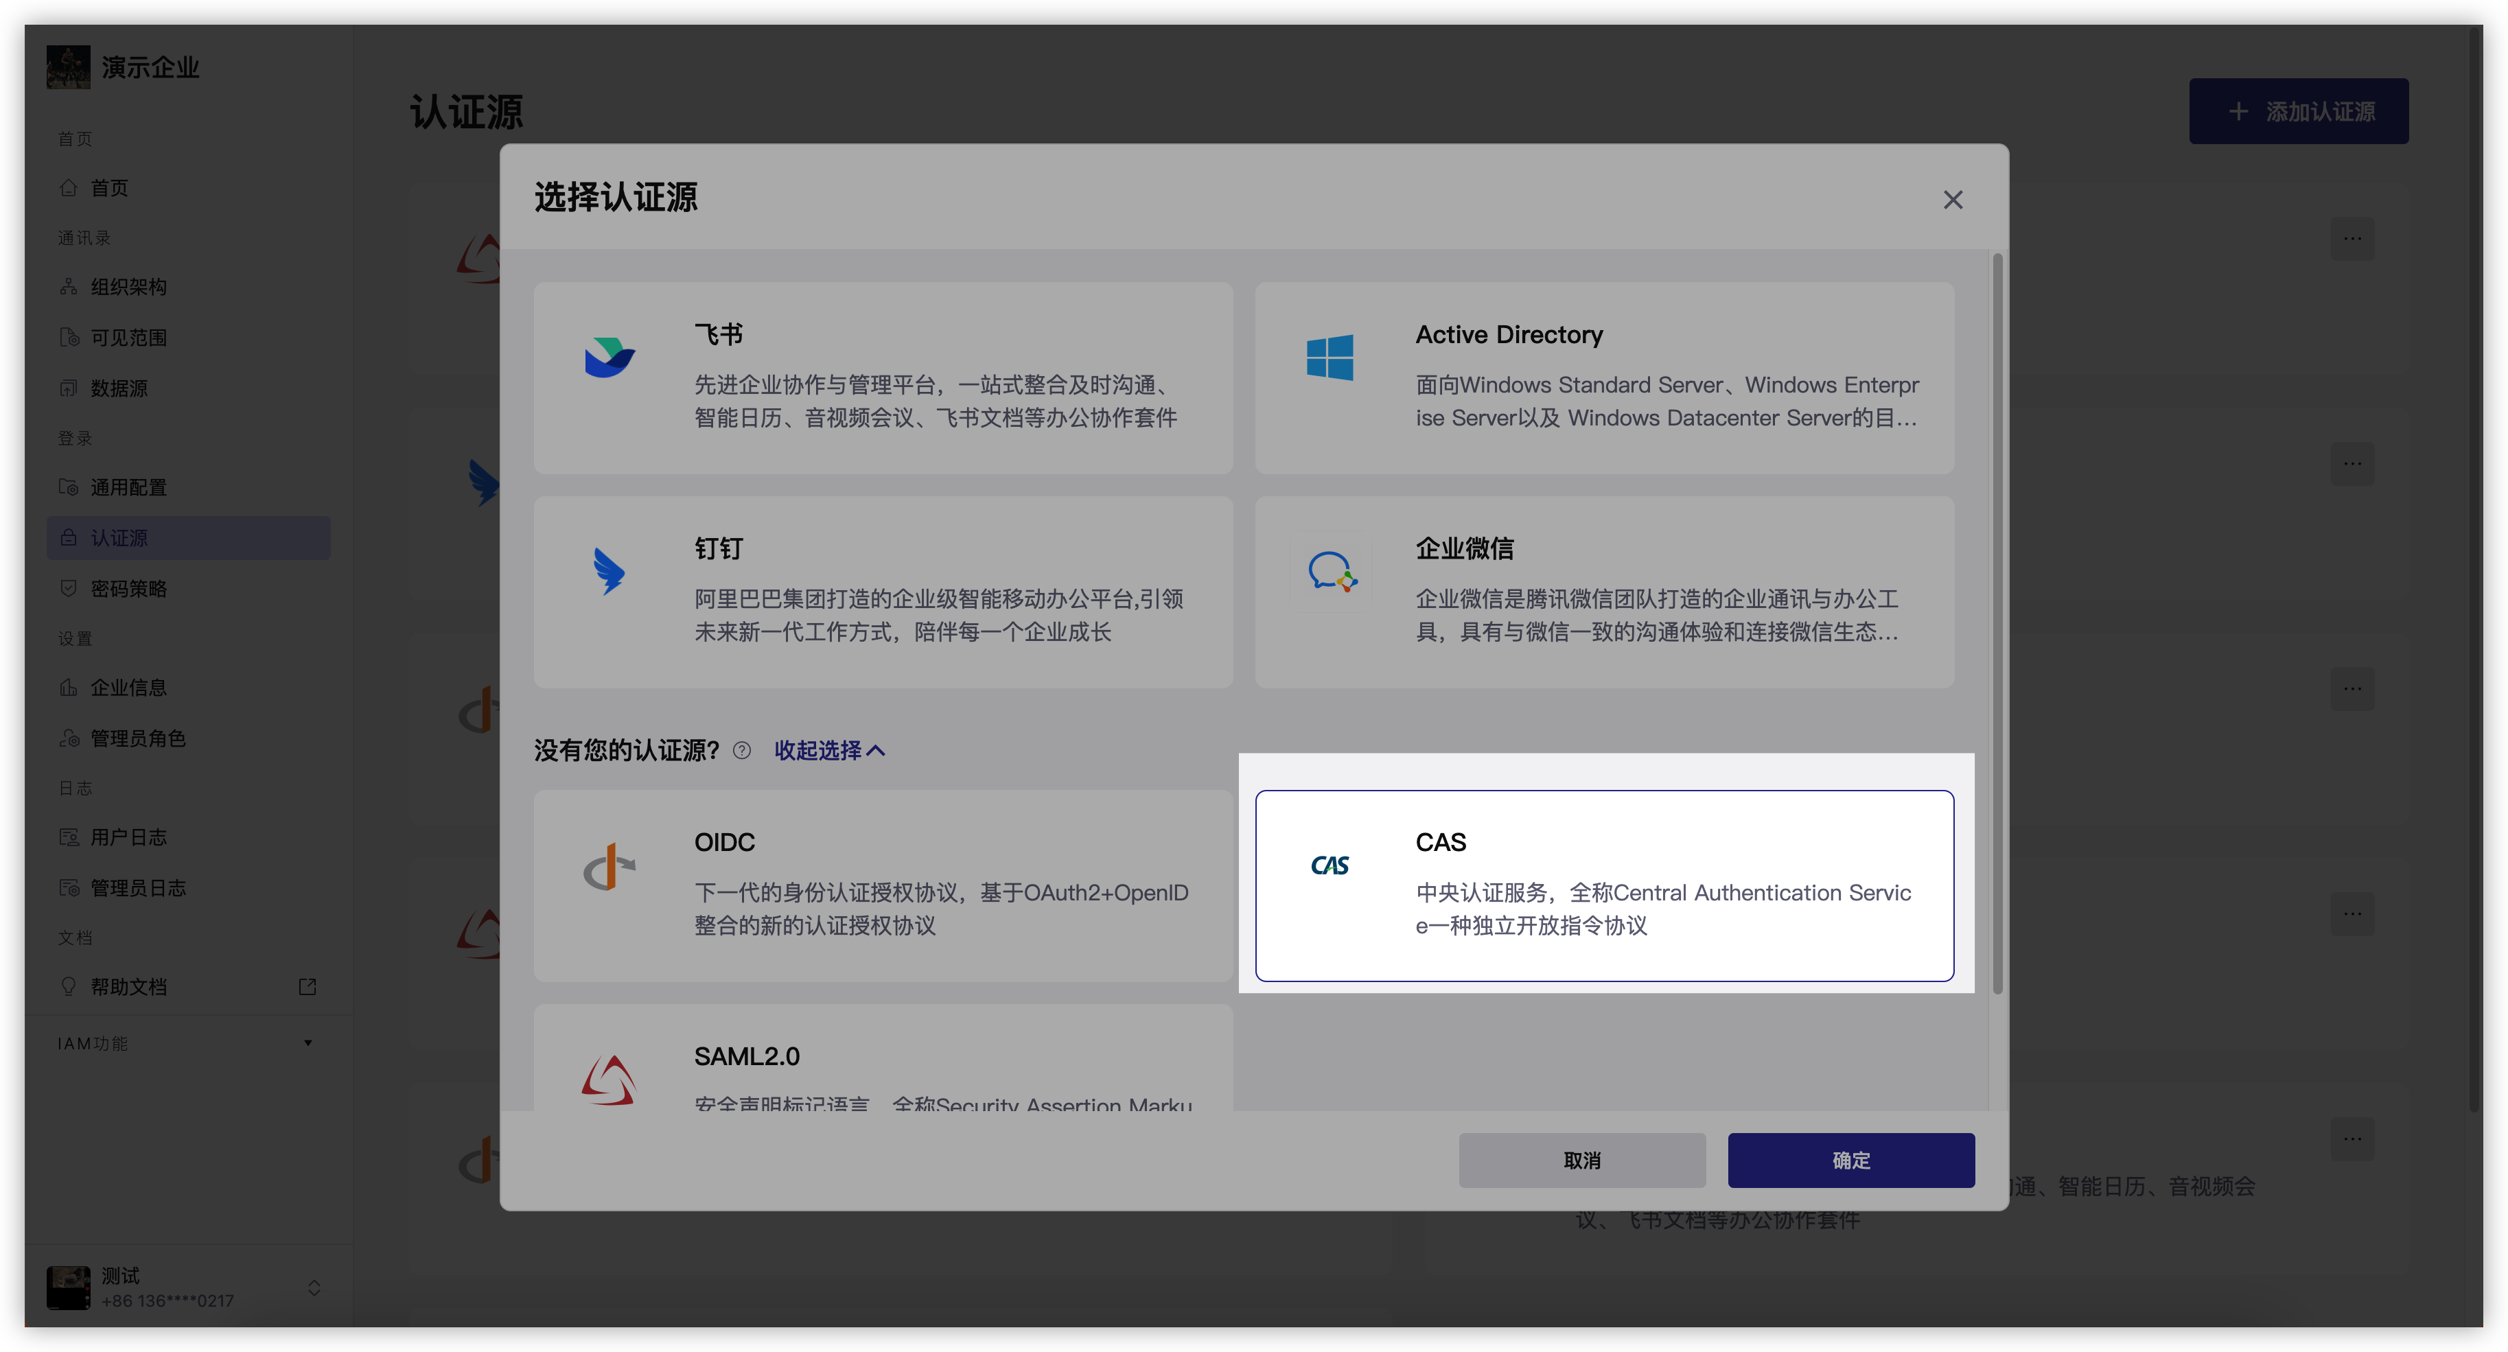Image resolution: width=2508 pixels, height=1352 pixels.
Task: Click the 钉钉 card title text
Action: pyautogui.click(x=719, y=548)
